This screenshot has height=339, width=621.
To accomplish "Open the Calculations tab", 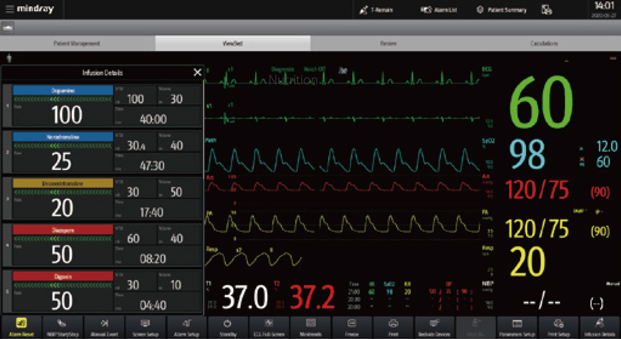I will [x=543, y=43].
